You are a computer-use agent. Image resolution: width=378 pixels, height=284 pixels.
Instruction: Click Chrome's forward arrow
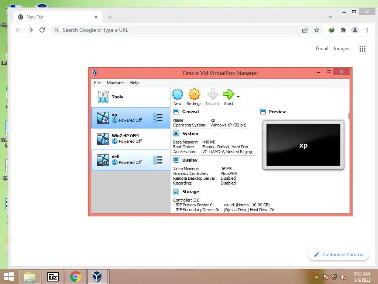(x=30, y=30)
